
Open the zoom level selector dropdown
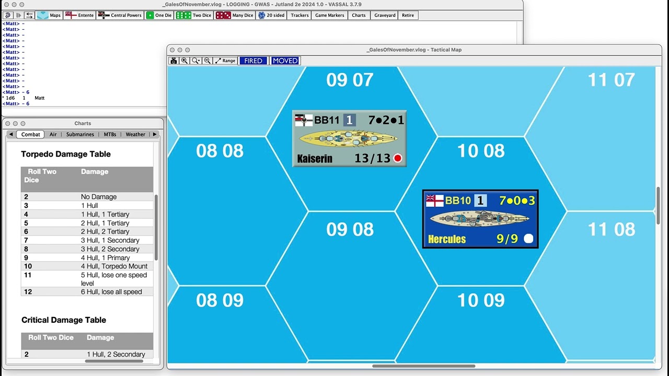(x=196, y=61)
